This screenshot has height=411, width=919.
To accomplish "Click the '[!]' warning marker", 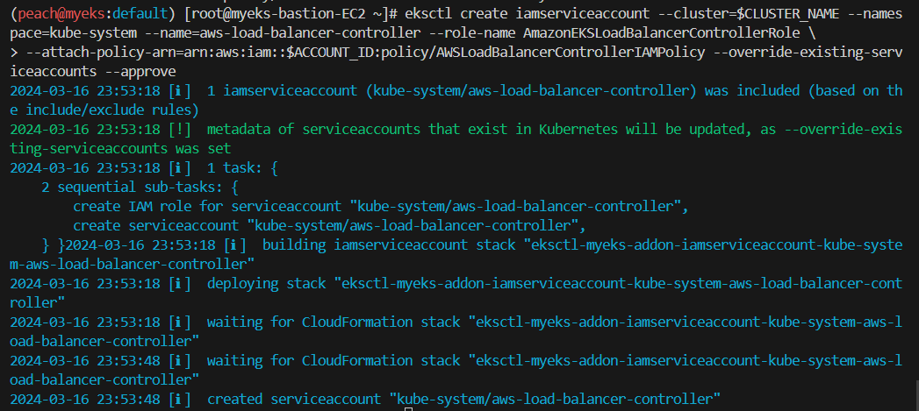I will coord(179,130).
